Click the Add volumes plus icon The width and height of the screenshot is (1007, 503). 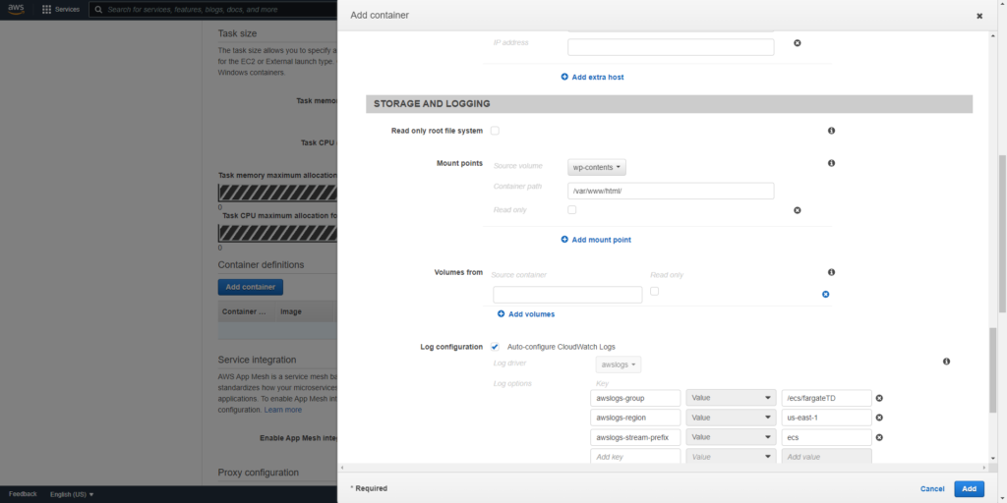tap(501, 314)
